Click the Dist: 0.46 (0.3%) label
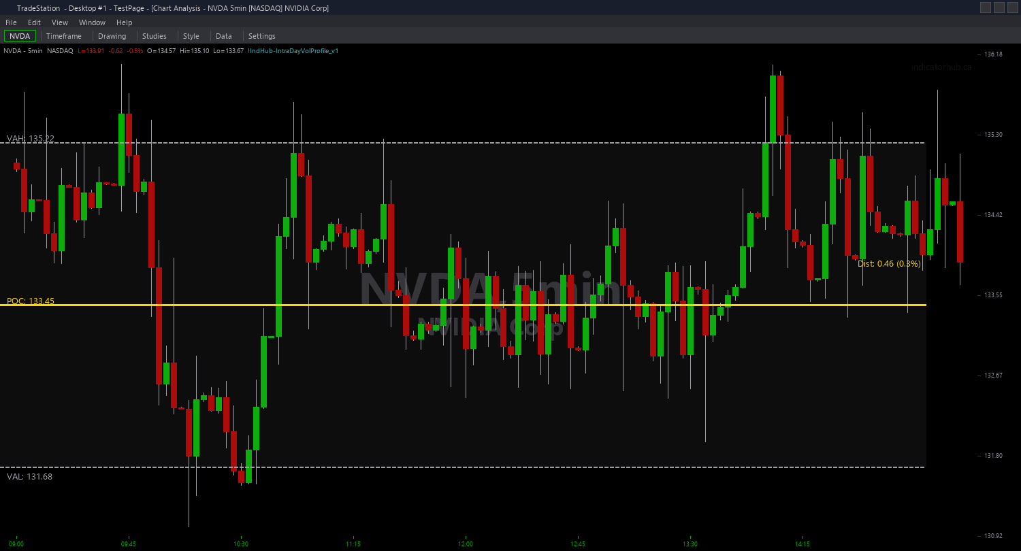Screen dimensions: 1021x551 point(890,264)
